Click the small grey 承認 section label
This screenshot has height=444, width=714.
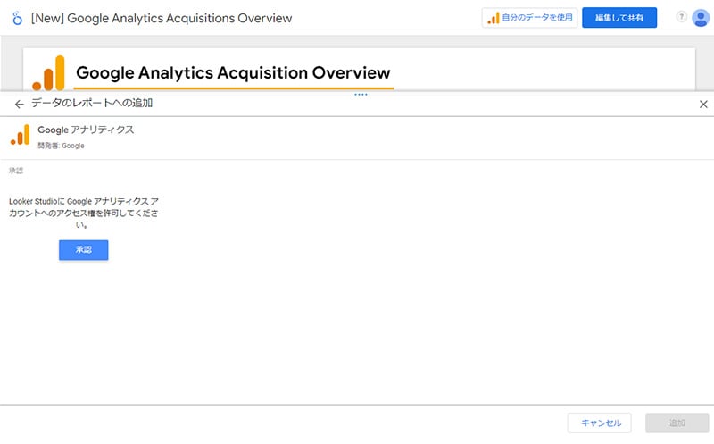(x=16, y=171)
